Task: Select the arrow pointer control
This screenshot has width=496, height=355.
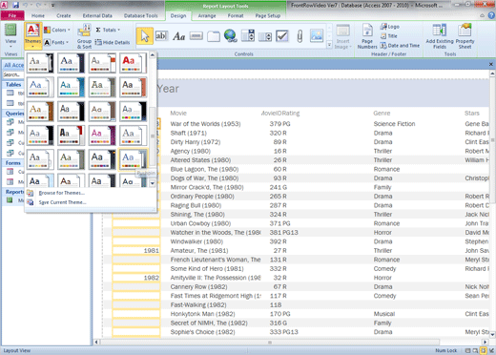Action: [x=145, y=36]
